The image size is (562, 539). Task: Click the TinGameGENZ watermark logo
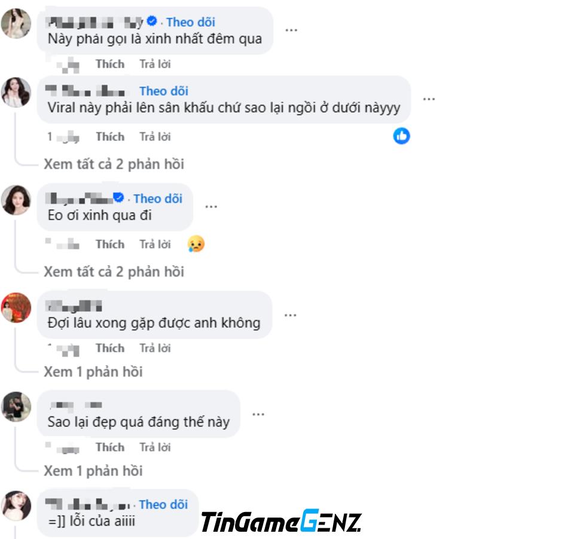(282, 521)
